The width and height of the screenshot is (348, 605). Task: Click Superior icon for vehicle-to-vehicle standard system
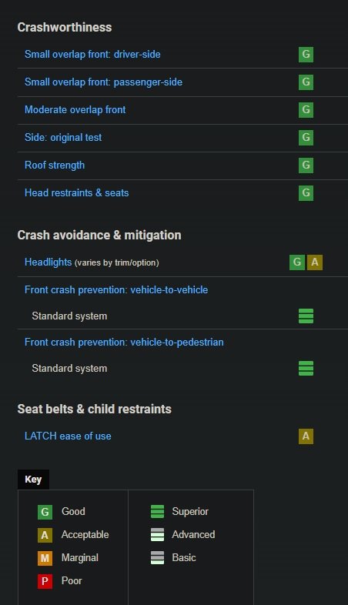[306, 316]
